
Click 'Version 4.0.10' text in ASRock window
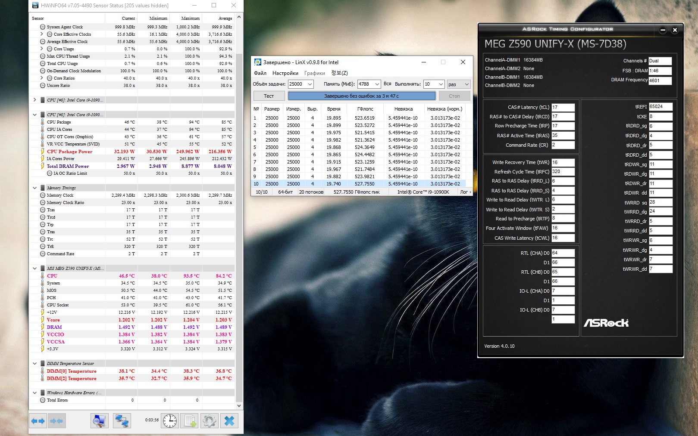(x=499, y=346)
